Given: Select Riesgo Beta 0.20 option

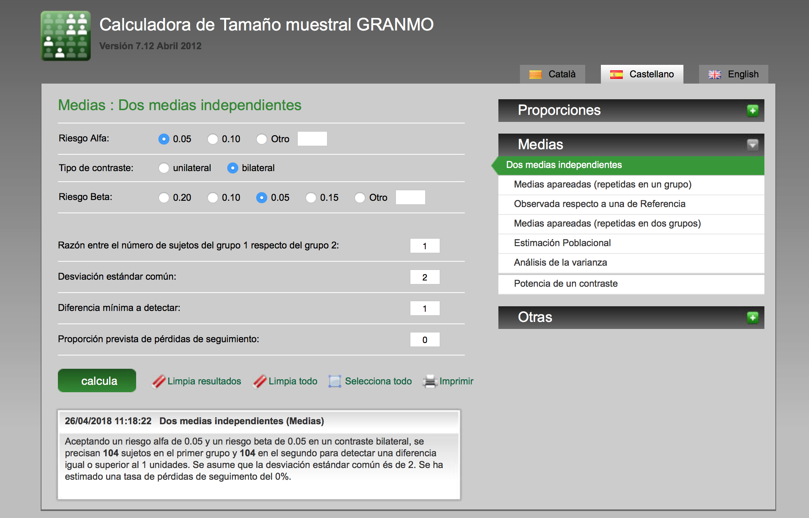Looking at the screenshot, I should pos(164,198).
